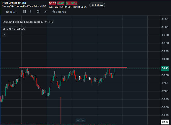Click the (+11.59%) percent change
The image size is (171, 125).
point(72,3)
